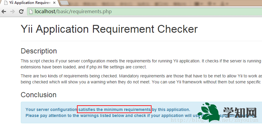Image resolution: width=262 pixels, height=126 pixels.
Task: Click the tab's page favicon
Action: point(6,3)
